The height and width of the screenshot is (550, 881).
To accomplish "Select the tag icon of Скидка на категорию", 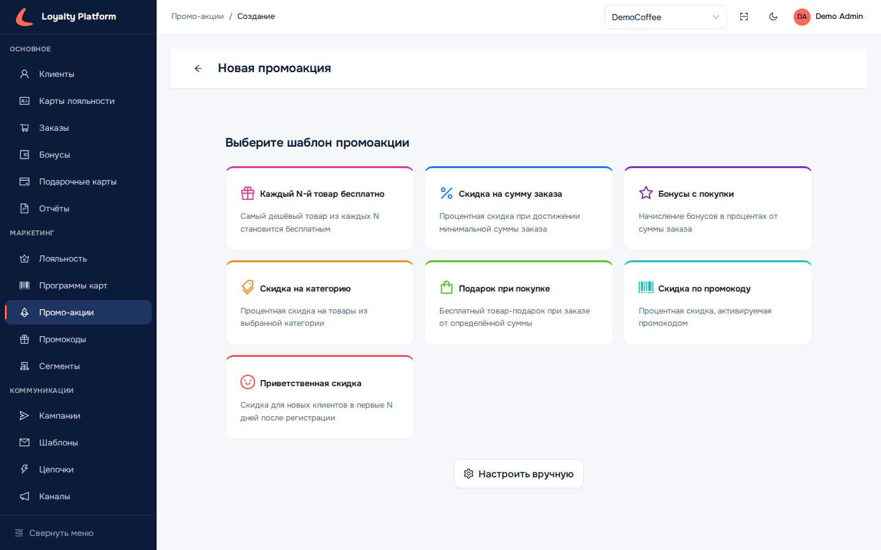I will click(x=248, y=288).
